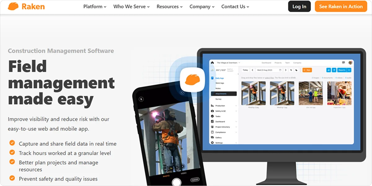Open the second welder thumbnail Welding-1.jpg

click(282, 93)
